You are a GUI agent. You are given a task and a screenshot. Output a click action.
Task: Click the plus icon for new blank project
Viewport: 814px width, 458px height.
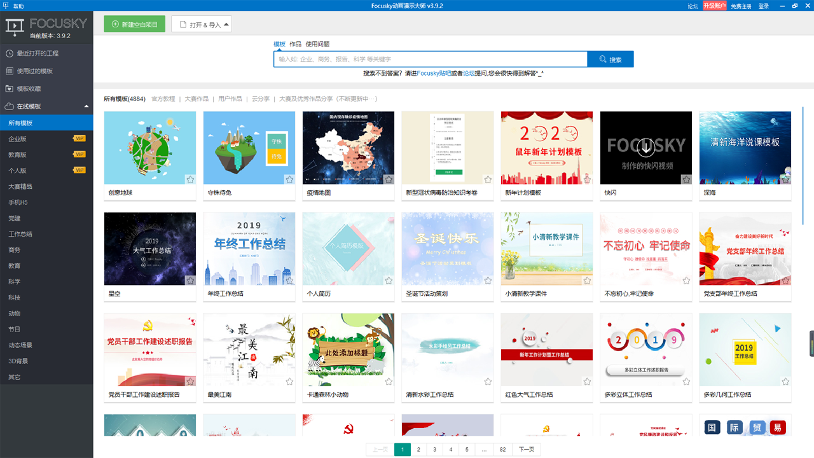tap(115, 25)
